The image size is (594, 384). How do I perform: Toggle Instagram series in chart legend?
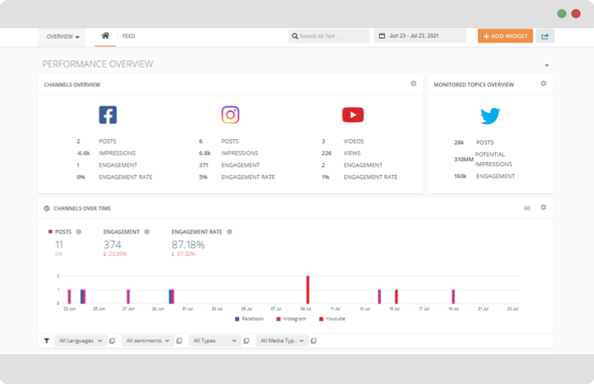click(x=291, y=319)
